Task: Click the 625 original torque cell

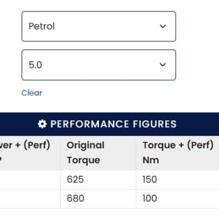Action: 98,180
